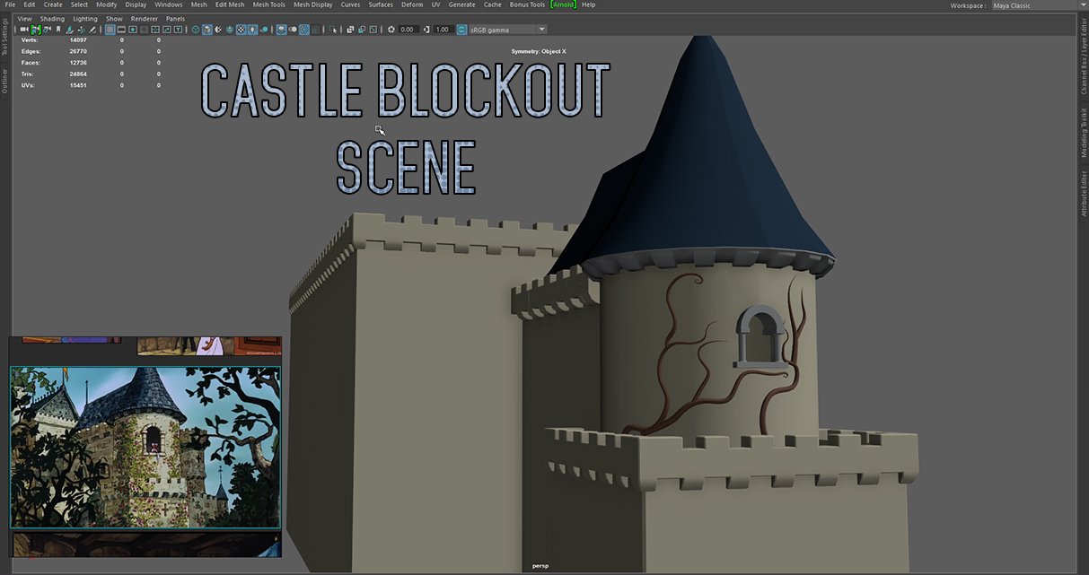Click the Shadows icon
Screen dimensions: 1089x575
(264, 30)
